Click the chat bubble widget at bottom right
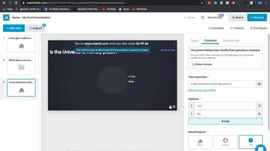The height and width of the screenshot is (151, 270). point(261,148)
